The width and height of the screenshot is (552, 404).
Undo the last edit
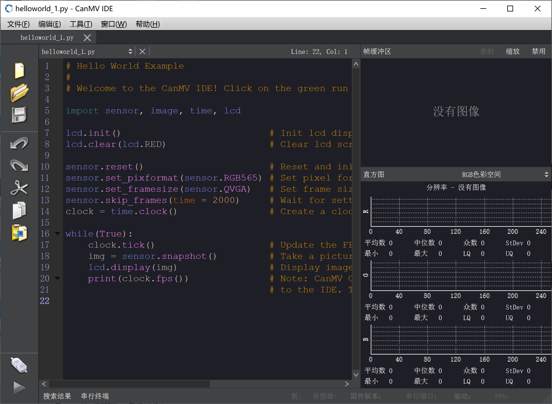[x=19, y=144]
